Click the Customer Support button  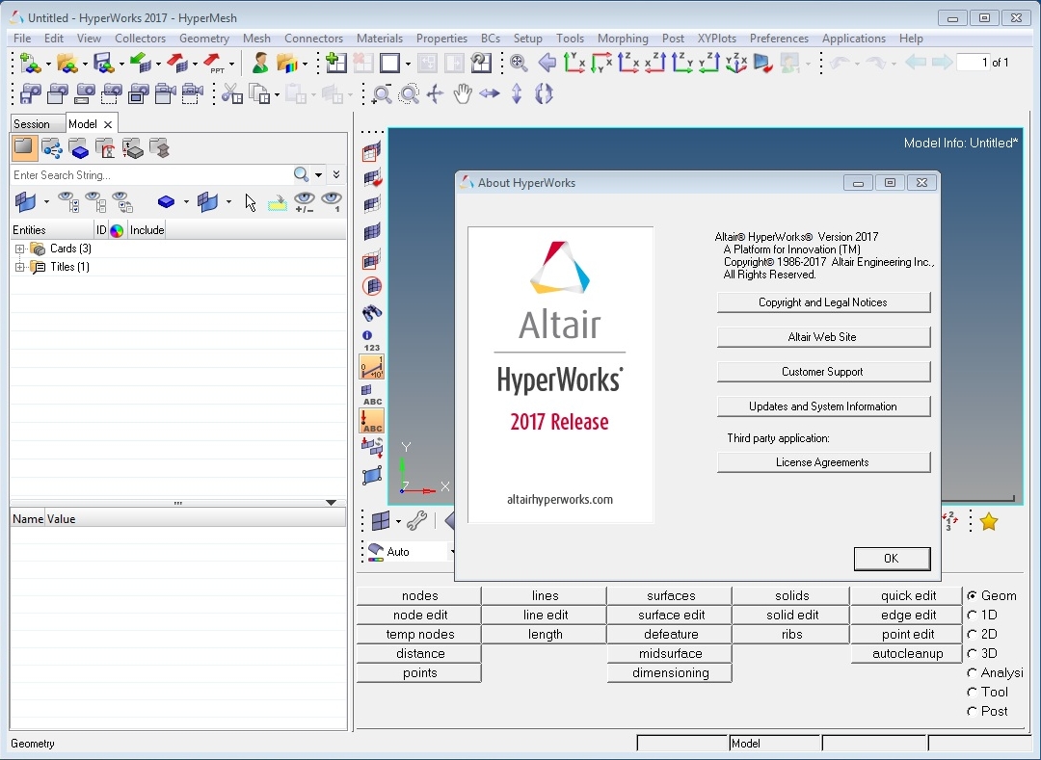(x=823, y=372)
